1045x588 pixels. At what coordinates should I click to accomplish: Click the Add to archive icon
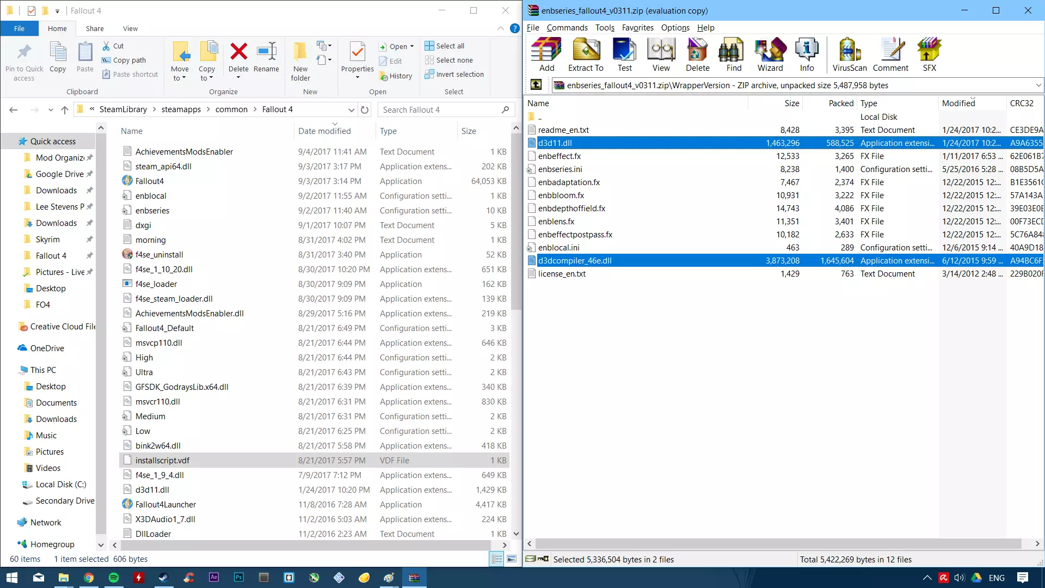pos(546,54)
